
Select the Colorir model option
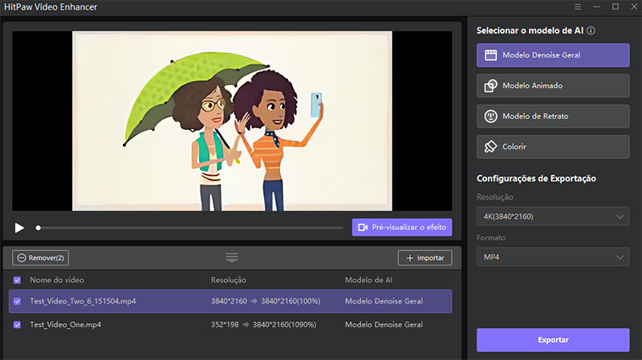click(552, 147)
